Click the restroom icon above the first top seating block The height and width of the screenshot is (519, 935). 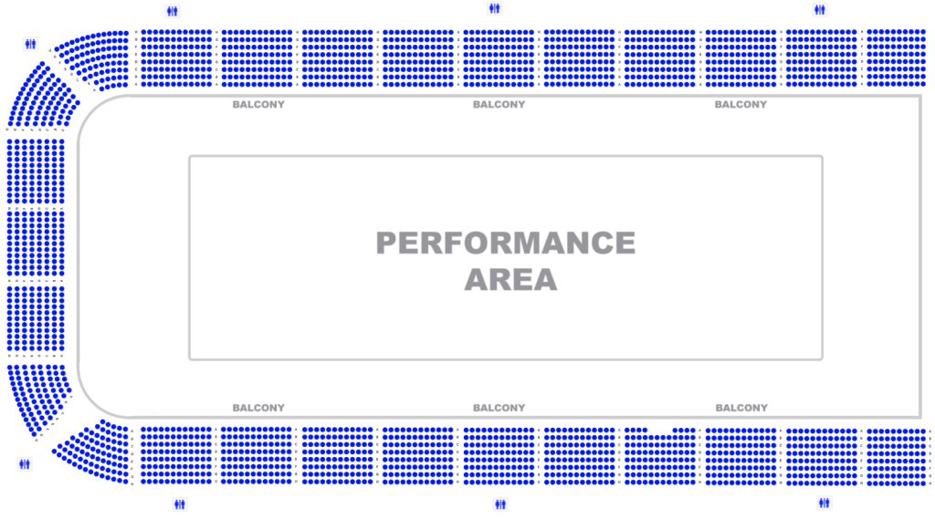173,11
